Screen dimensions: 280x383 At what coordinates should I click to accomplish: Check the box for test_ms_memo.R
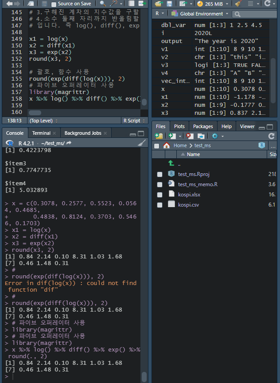click(x=159, y=184)
